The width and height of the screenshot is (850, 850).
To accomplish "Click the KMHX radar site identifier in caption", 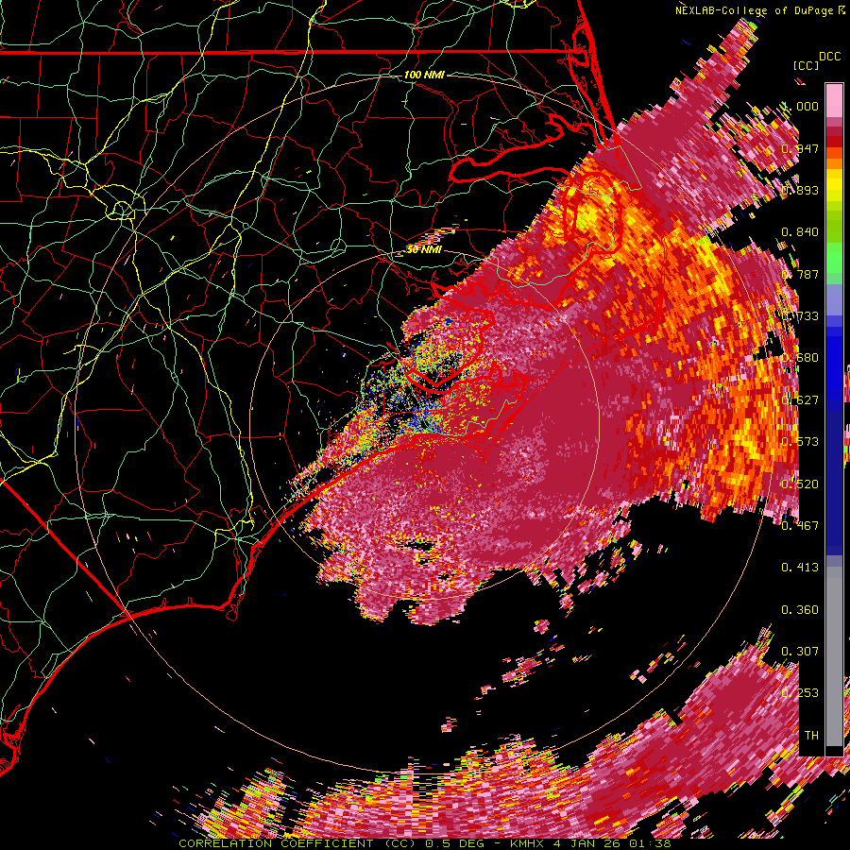I will 529,843.
